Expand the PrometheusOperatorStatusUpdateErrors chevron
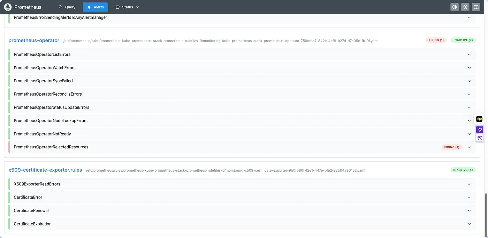The height and width of the screenshot is (238, 488). [469, 107]
